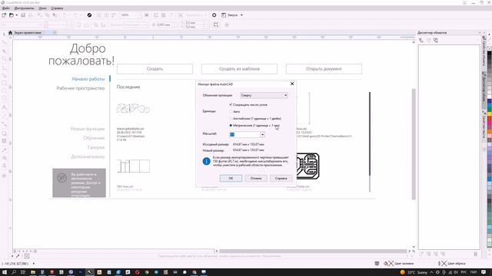This screenshot has height=276, width=492.
Task: Click the Welcome screen vertical scrollbar
Action: [370, 133]
